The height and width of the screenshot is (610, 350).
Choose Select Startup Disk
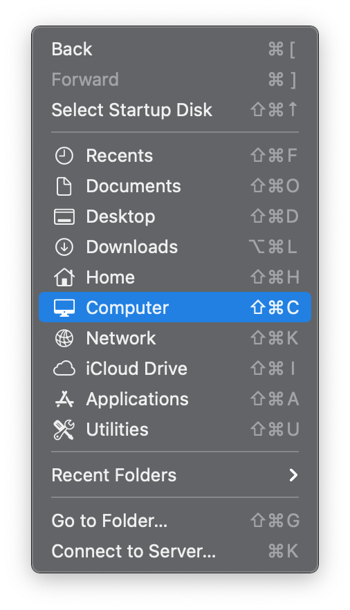click(x=175, y=110)
